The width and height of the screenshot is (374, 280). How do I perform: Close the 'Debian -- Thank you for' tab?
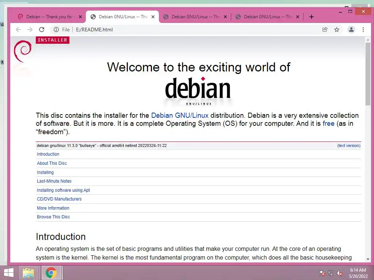[80, 17]
